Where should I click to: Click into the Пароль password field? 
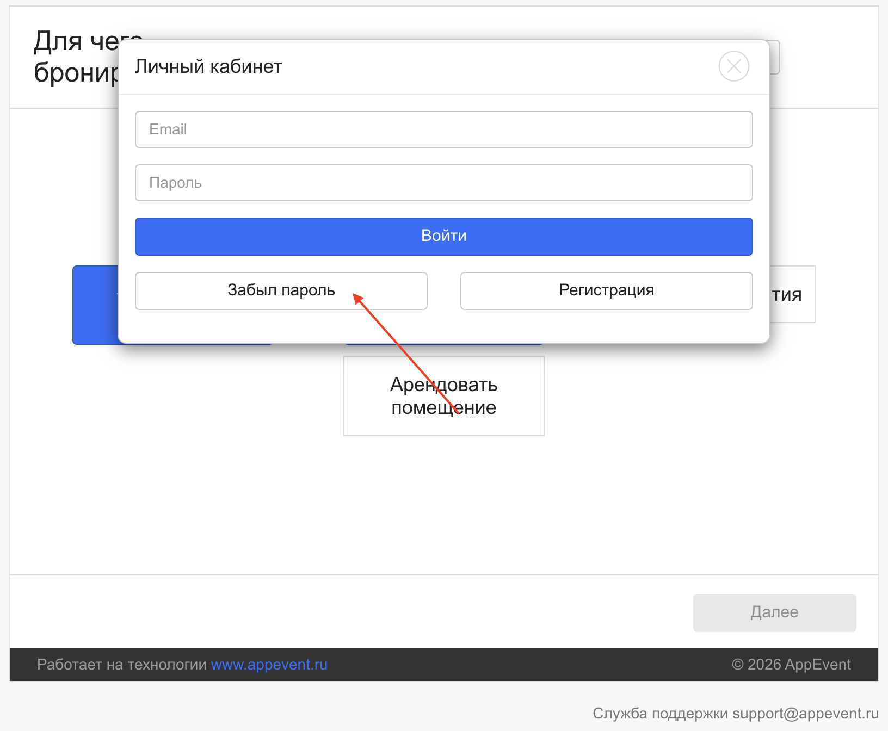pos(443,183)
